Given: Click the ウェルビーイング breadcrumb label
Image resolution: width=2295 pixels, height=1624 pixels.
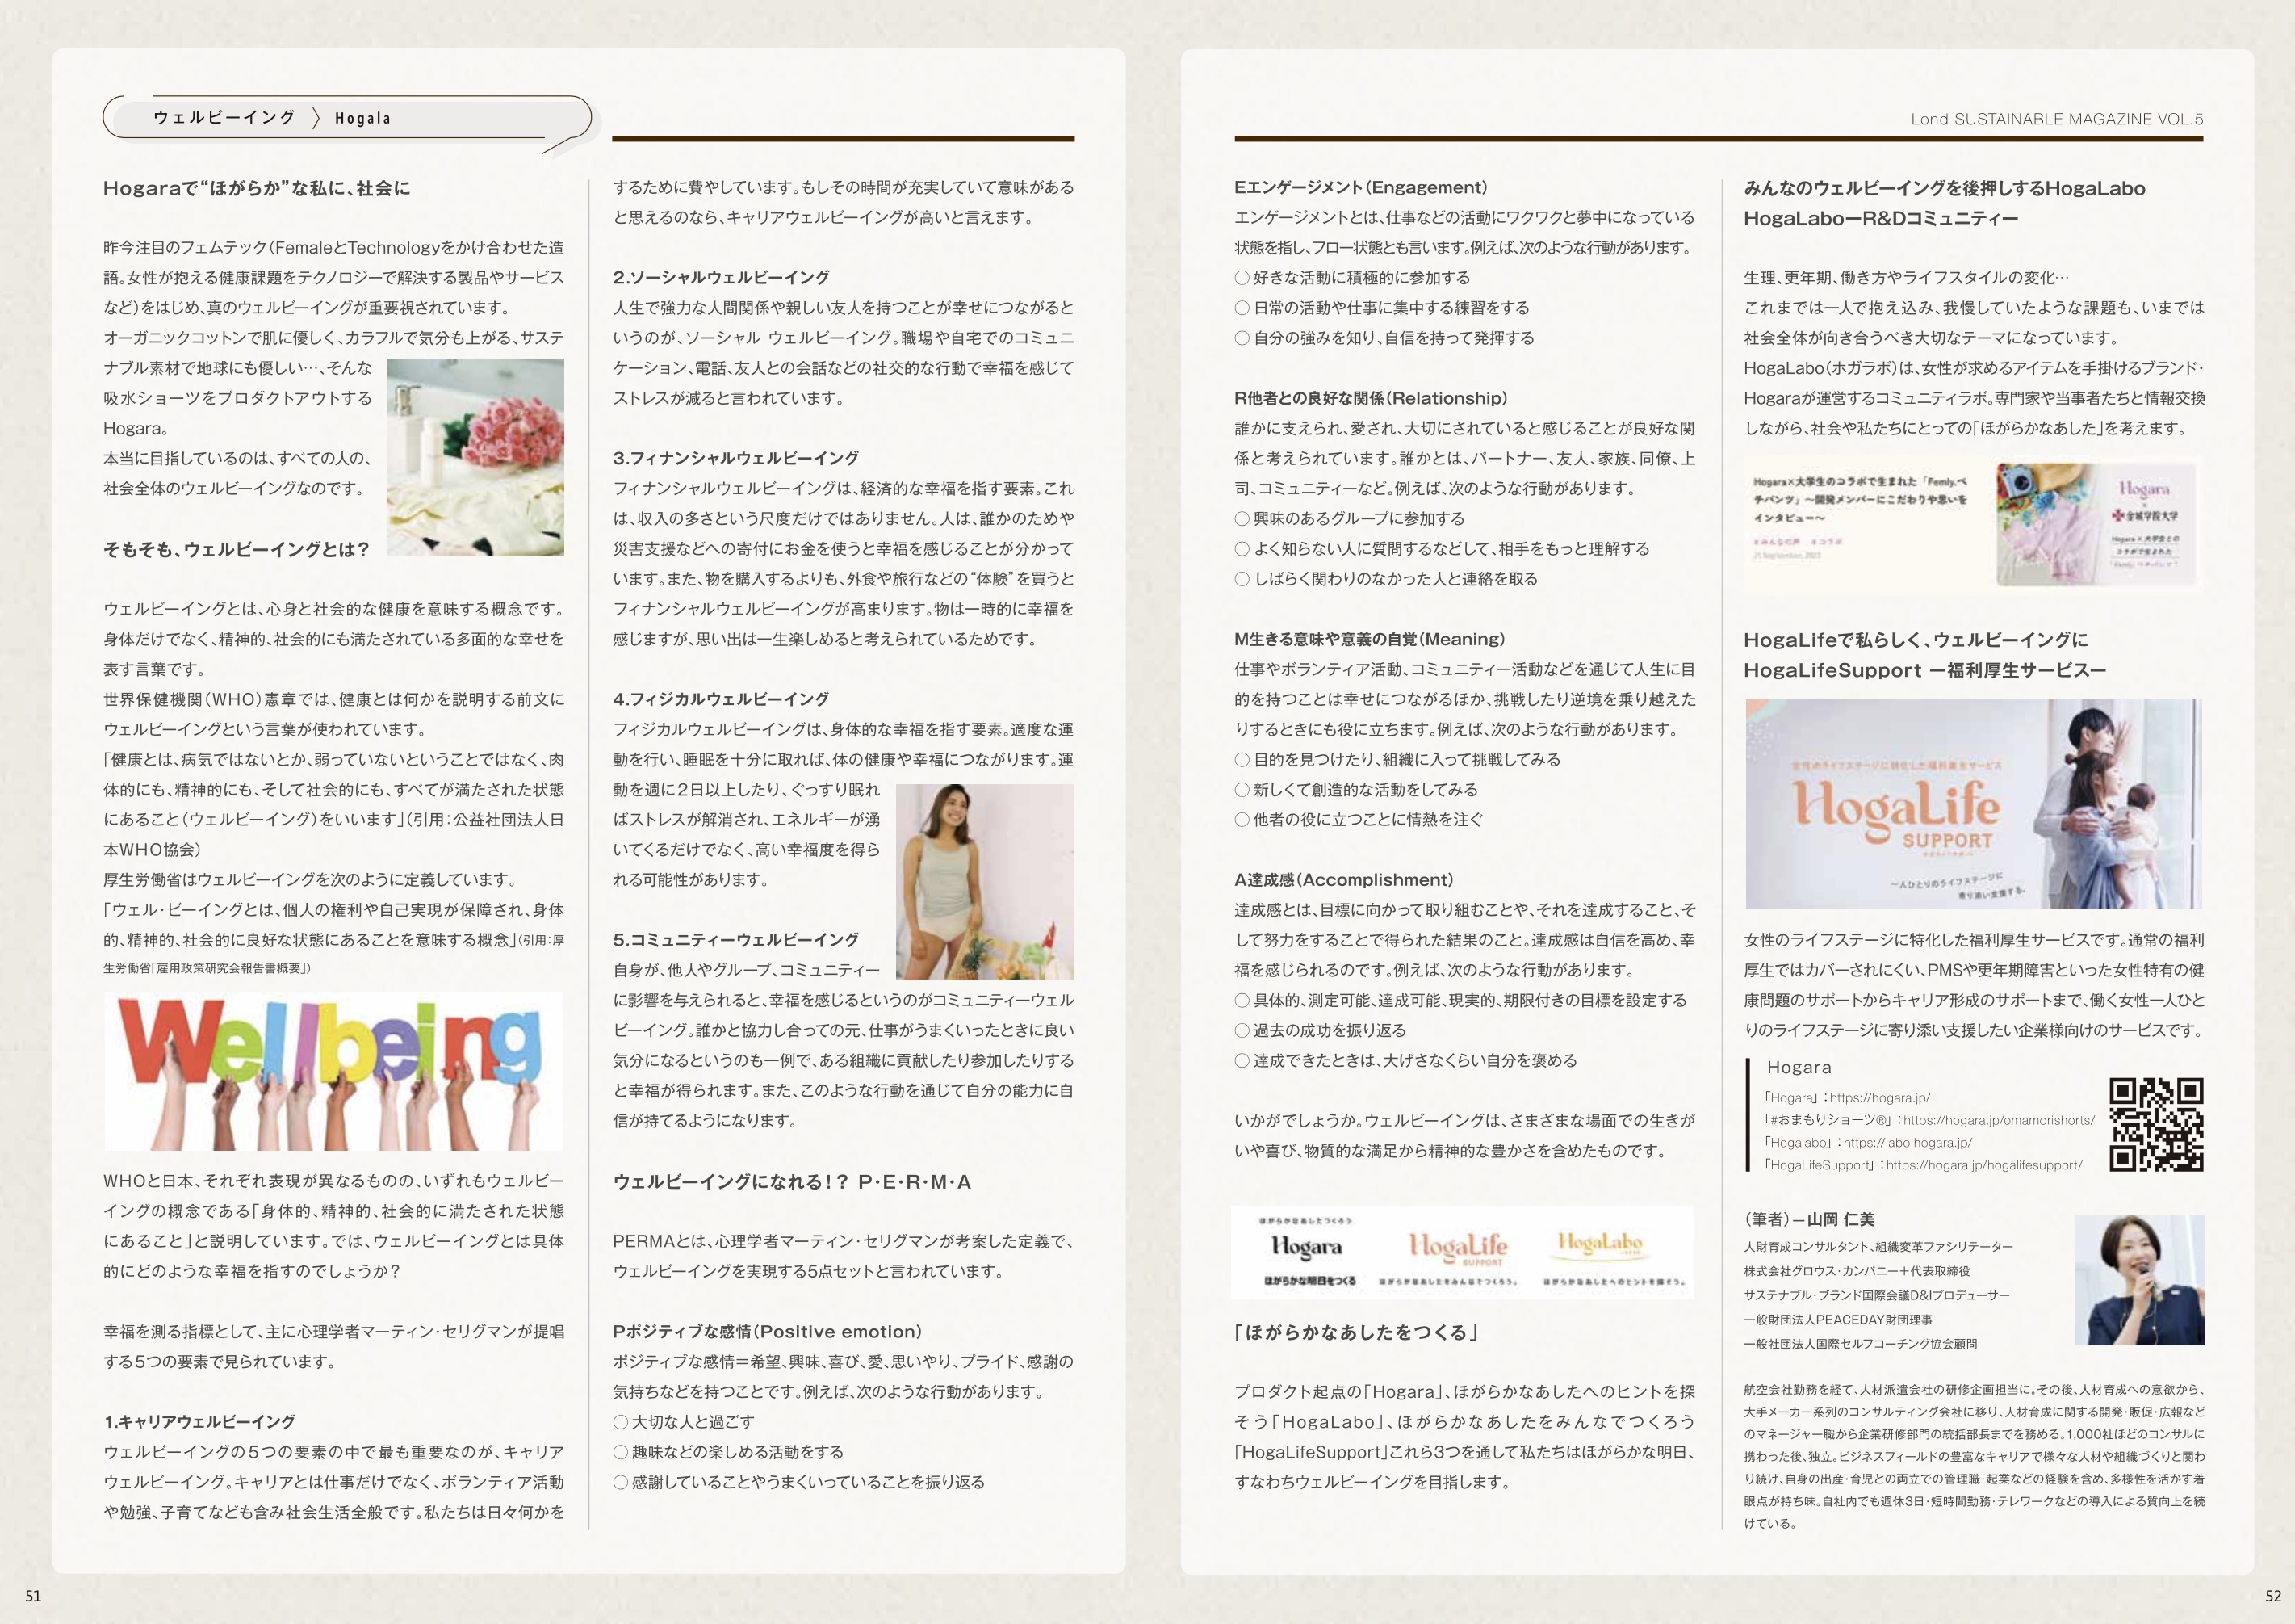Looking at the screenshot, I should click(x=224, y=118).
